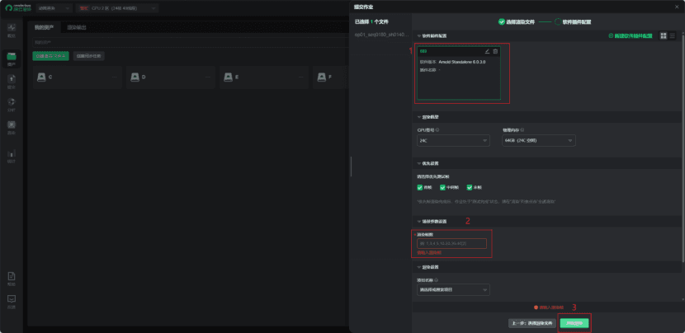The width and height of the screenshot is (685, 333).
Task: Open the Render jobs icon in sidebar
Action: click(x=12, y=124)
